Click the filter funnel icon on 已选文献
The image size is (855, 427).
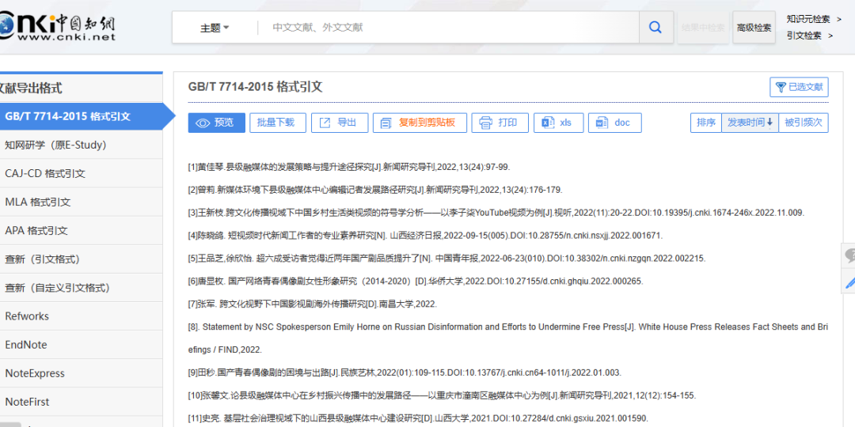781,87
